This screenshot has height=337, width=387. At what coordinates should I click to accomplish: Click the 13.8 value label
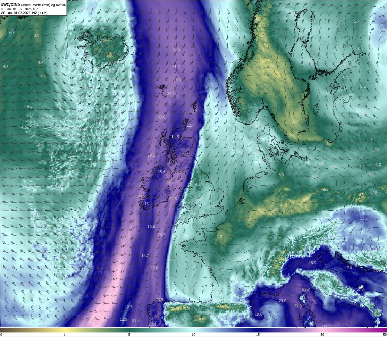[x=364, y=218]
